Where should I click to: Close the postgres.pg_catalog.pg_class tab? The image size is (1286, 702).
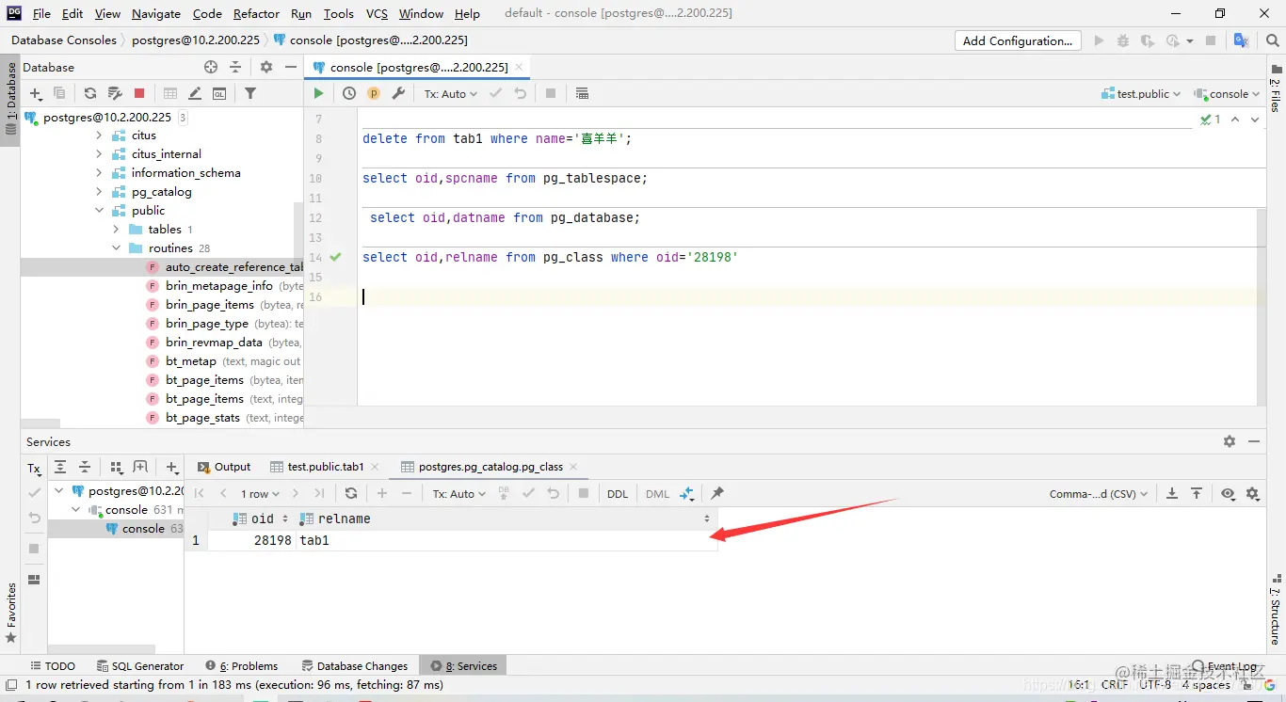pyautogui.click(x=573, y=467)
